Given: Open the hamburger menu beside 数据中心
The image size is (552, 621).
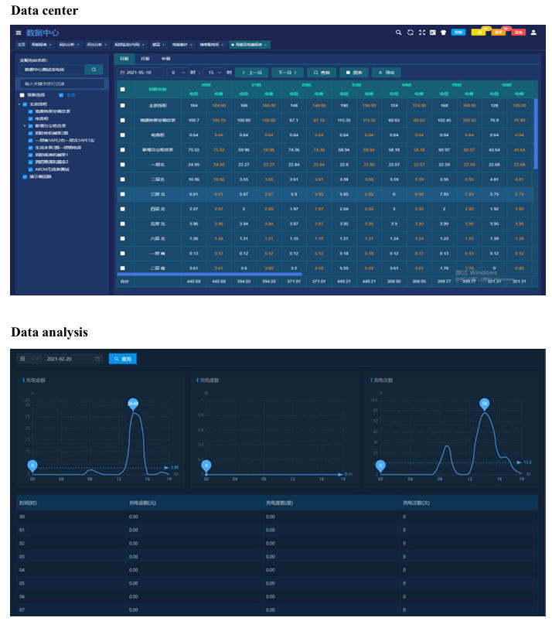Looking at the screenshot, I should coord(19,32).
